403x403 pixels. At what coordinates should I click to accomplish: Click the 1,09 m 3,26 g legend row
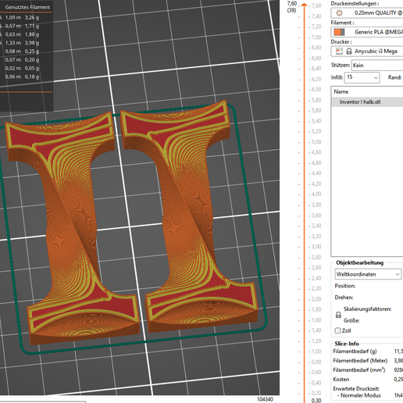pos(22,17)
